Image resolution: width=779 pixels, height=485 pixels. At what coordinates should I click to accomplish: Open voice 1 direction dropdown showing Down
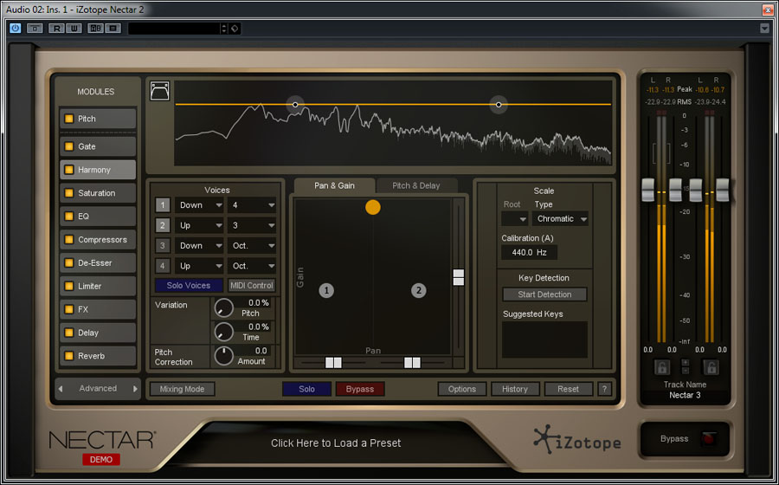(198, 205)
